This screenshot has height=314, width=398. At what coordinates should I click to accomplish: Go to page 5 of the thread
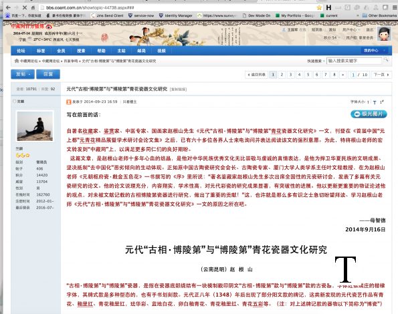pyautogui.click(x=308, y=75)
